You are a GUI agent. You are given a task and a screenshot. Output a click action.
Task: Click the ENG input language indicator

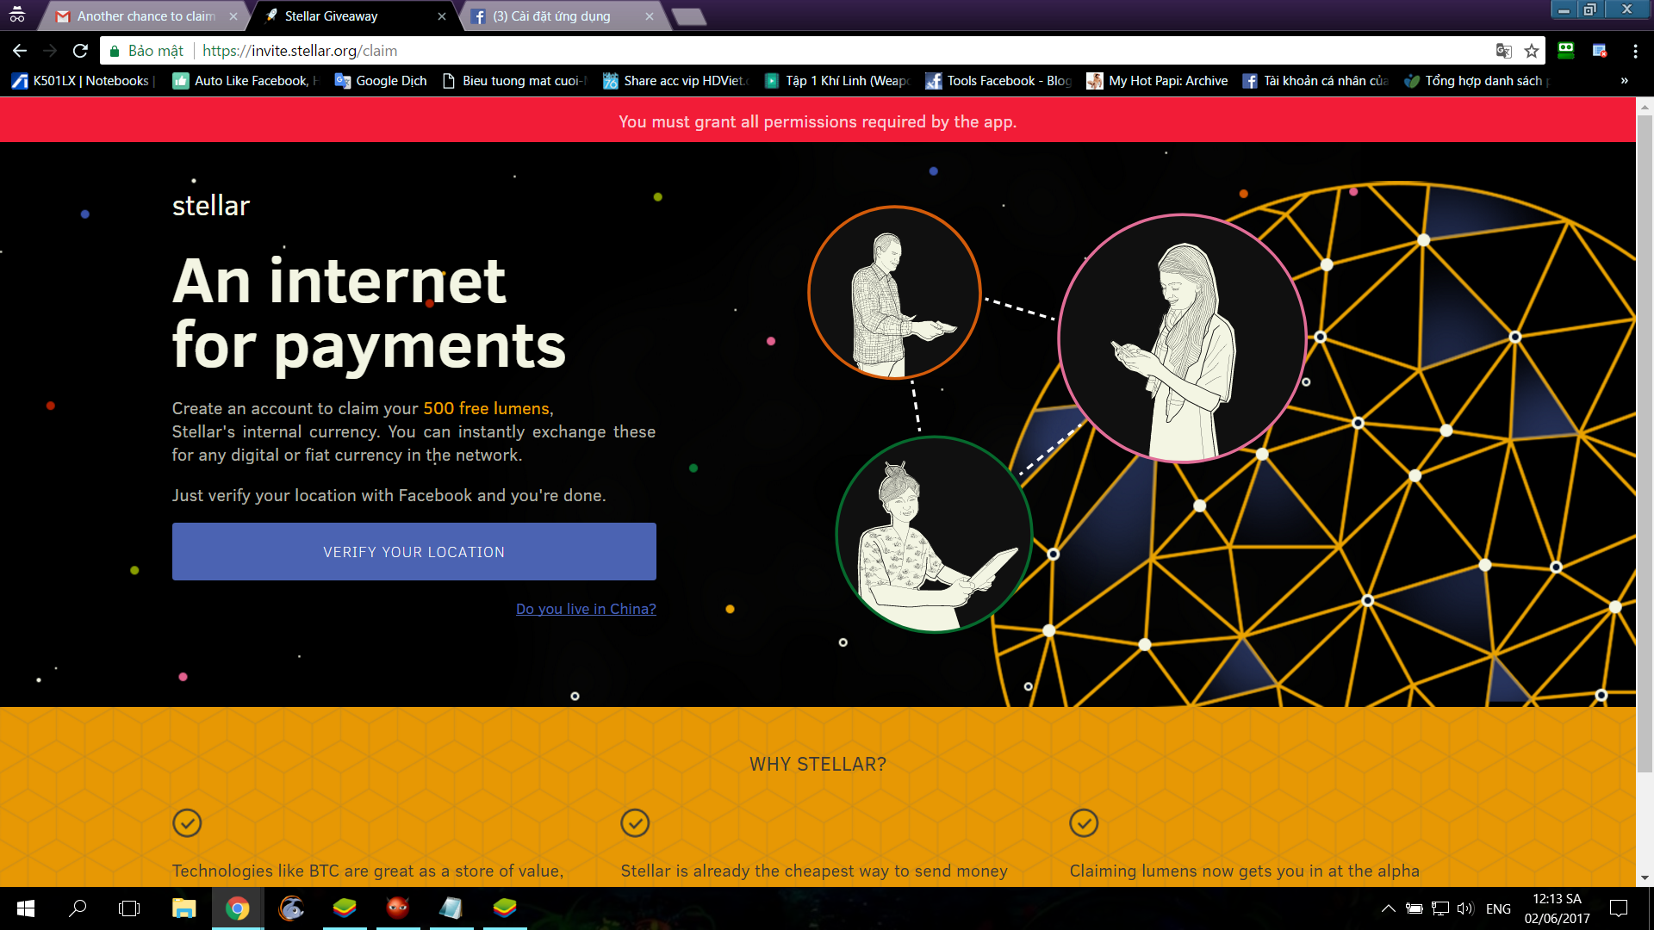tap(1498, 908)
